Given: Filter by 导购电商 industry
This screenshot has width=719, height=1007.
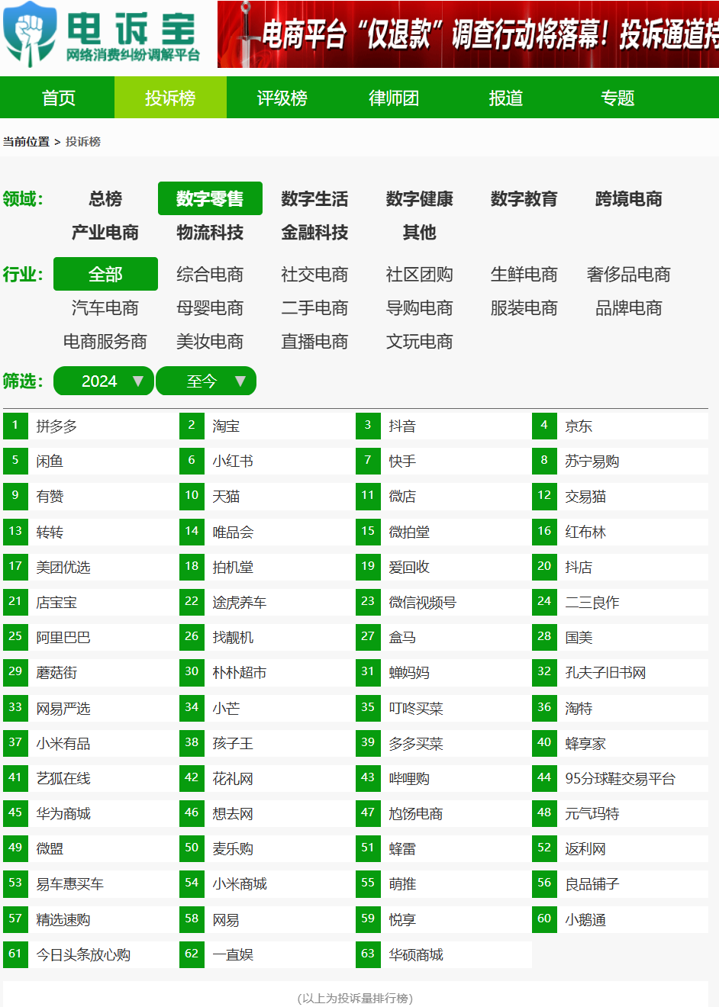Looking at the screenshot, I should pyautogui.click(x=419, y=307).
